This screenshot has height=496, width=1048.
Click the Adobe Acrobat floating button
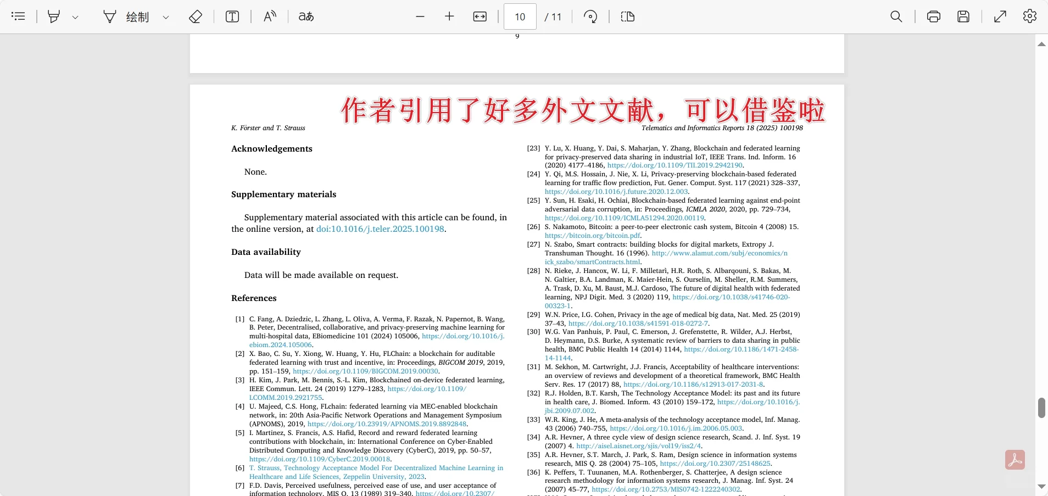pyautogui.click(x=1015, y=460)
